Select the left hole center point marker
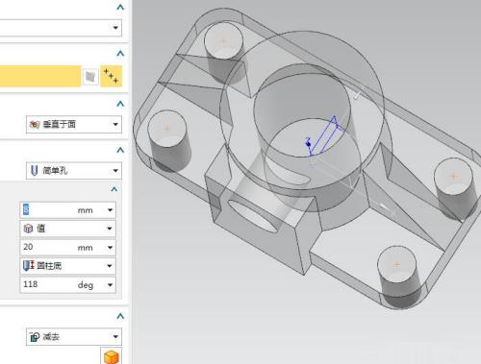The width and height of the screenshot is (481, 364). [166, 129]
